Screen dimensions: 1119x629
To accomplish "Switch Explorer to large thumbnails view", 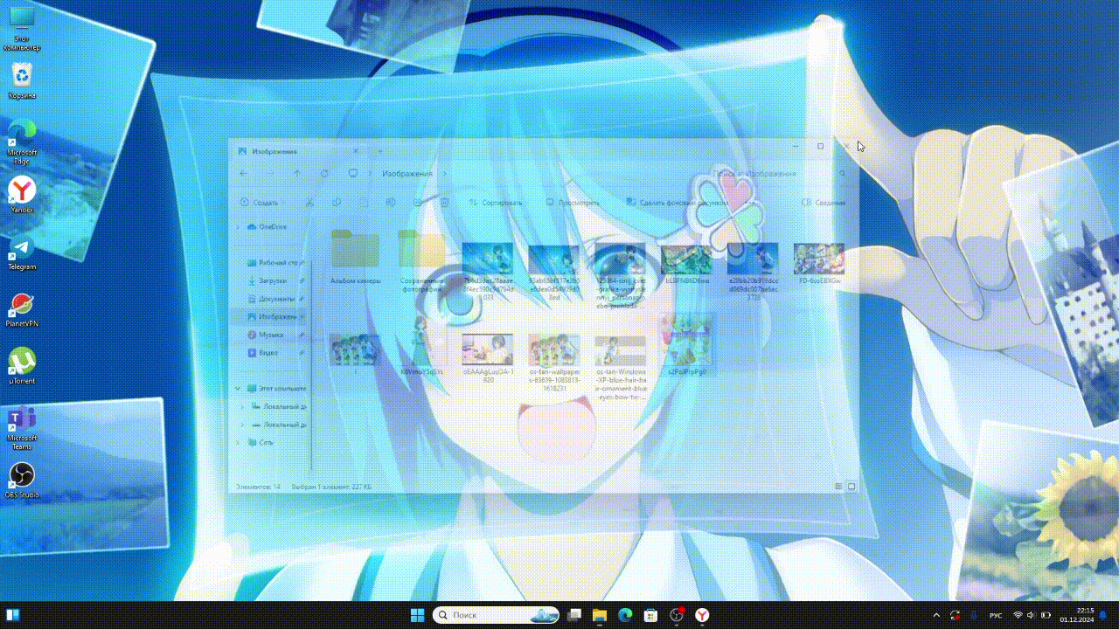I will pyautogui.click(x=851, y=487).
